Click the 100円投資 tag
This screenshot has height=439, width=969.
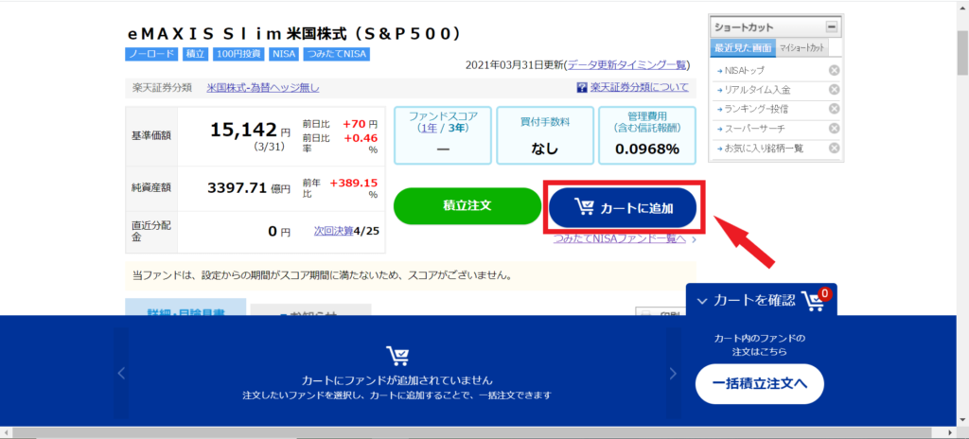coord(238,54)
